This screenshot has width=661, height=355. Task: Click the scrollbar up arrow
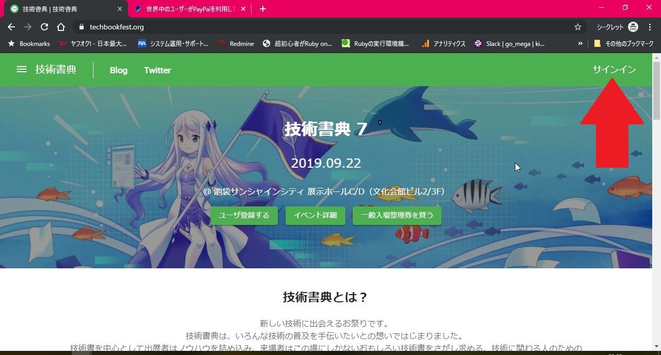656,57
